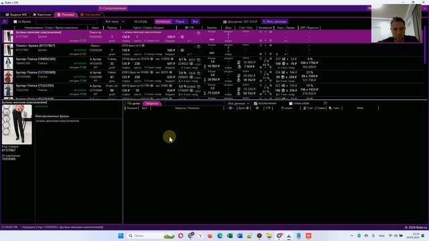Click the hand icon in Платья 75322393 row

coord(198,86)
